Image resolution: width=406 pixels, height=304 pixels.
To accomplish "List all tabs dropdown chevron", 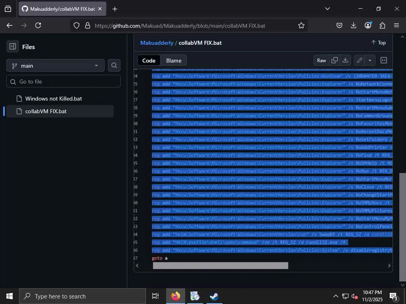I will coord(327,9).
